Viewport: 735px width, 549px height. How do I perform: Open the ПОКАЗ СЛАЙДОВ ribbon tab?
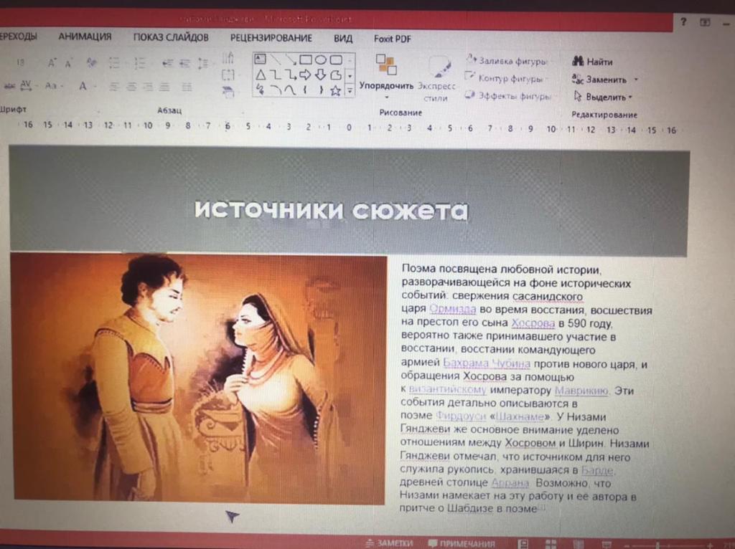(171, 37)
